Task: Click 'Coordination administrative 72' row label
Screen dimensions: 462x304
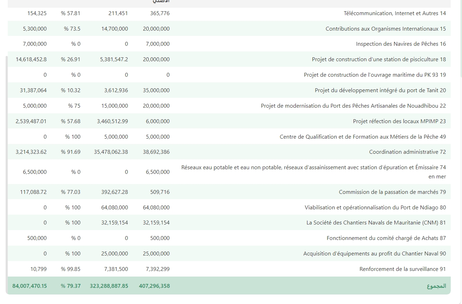Action: click(407, 152)
